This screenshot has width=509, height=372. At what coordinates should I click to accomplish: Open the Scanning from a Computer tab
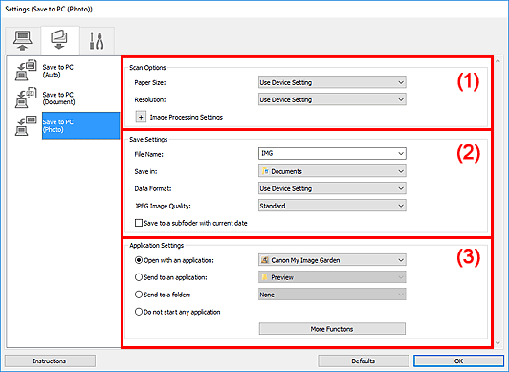pos(23,40)
